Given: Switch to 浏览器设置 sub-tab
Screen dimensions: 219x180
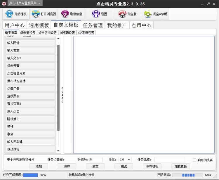Looking at the screenshot, I should tap(67, 33).
